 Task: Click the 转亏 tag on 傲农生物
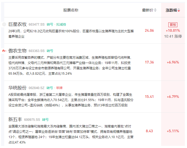point(50,51)
